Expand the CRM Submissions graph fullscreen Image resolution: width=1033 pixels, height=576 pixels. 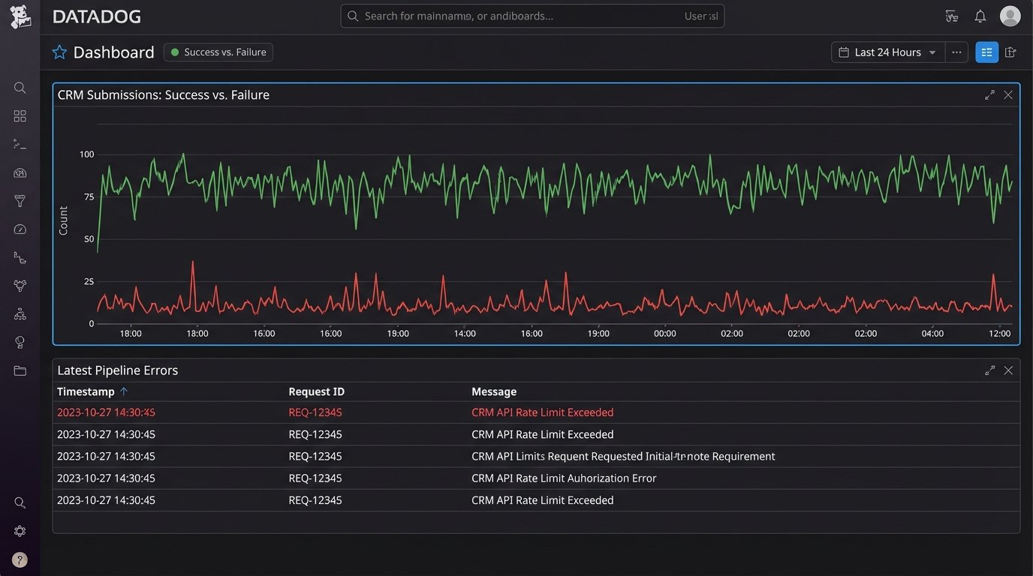[x=989, y=95]
